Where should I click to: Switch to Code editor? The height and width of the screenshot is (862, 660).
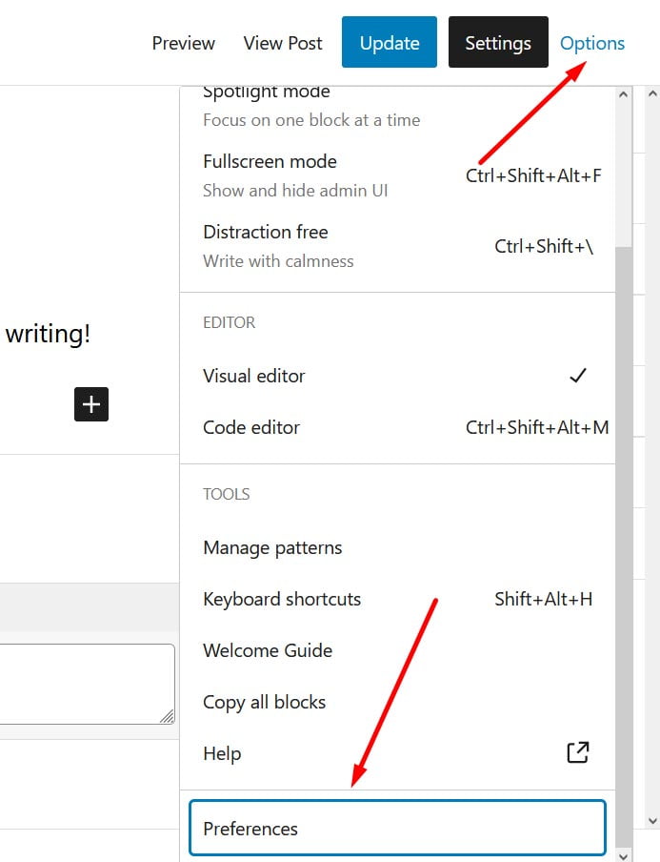point(397,427)
